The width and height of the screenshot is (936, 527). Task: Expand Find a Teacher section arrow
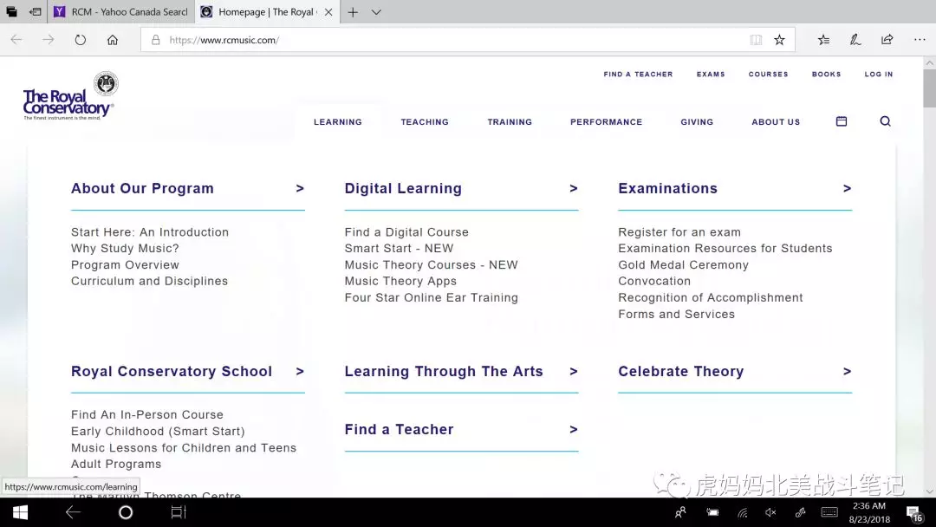click(x=574, y=430)
